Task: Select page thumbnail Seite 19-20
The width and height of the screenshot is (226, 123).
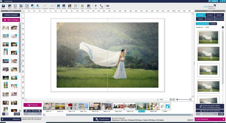Action: click(118, 107)
